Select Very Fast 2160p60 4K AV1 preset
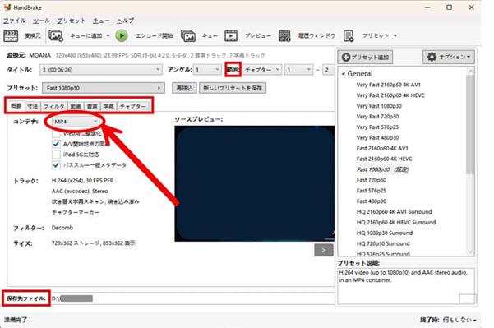The height and width of the screenshot is (328, 494). tap(389, 85)
